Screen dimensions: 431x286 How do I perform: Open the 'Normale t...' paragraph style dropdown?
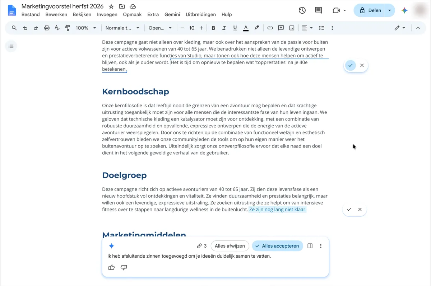tap(122, 28)
